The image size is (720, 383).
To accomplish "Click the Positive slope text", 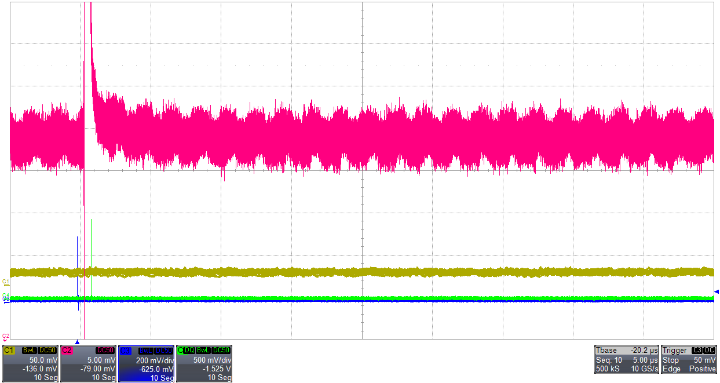I will click(x=703, y=369).
